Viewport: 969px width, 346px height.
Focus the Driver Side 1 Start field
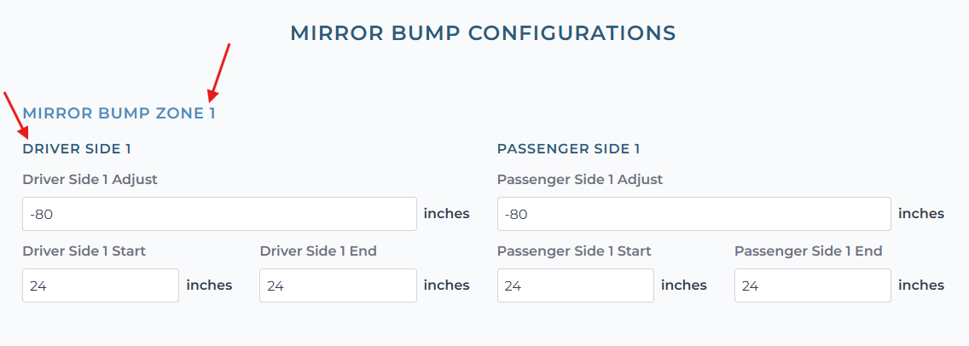click(x=101, y=285)
